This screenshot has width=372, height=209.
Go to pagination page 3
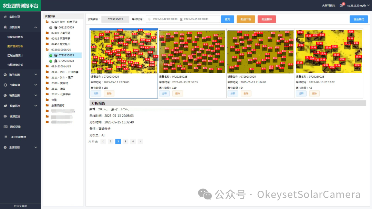tap(125, 142)
